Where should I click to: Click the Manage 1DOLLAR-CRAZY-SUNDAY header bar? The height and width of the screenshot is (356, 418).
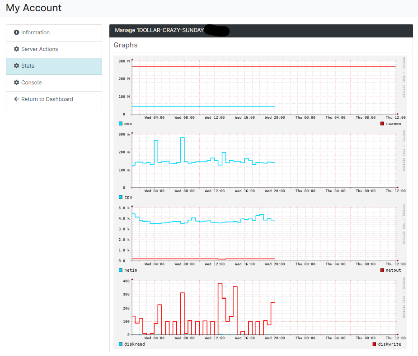(x=261, y=31)
